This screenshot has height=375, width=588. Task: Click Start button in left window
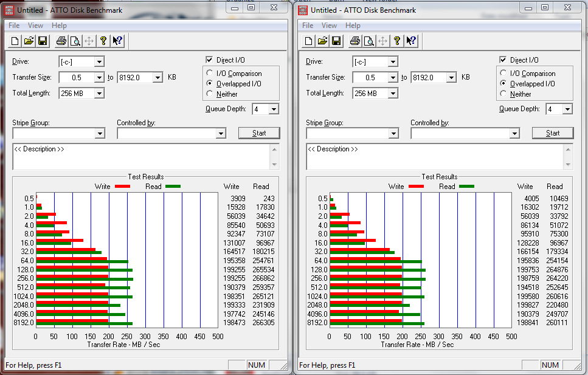click(x=259, y=133)
